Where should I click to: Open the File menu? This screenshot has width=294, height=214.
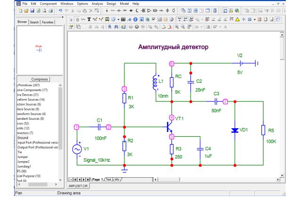tap(25, 4)
